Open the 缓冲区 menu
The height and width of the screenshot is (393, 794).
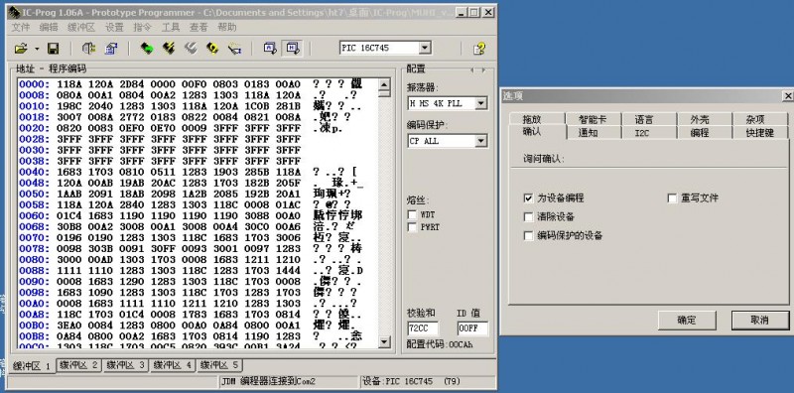point(81,28)
